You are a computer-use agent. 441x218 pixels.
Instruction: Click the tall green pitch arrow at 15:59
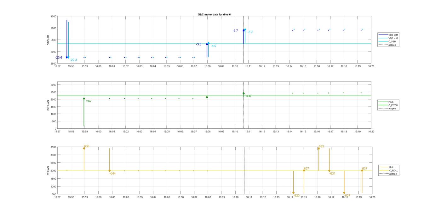(x=84, y=112)
